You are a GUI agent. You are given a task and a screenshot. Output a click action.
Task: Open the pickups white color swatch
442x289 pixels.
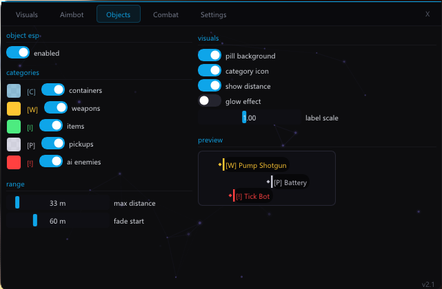tap(13, 144)
